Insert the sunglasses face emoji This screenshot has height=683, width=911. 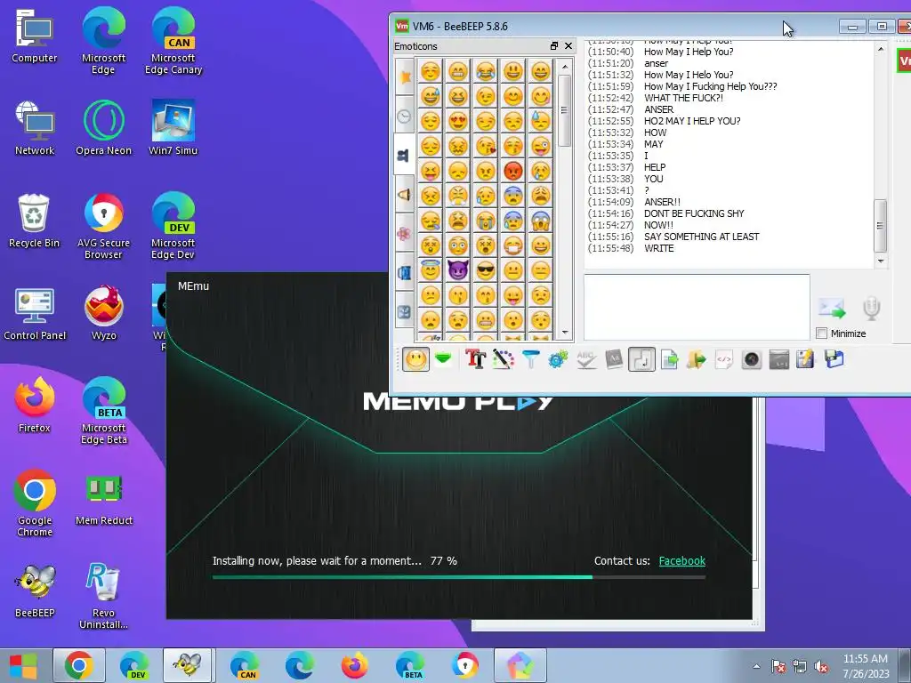click(485, 270)
